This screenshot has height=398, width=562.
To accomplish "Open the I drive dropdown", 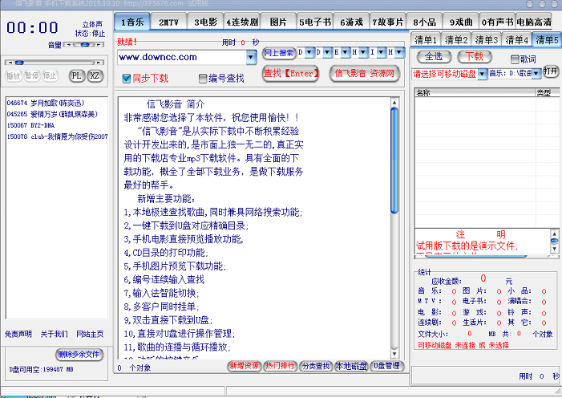I will click(x=381, y=52).
